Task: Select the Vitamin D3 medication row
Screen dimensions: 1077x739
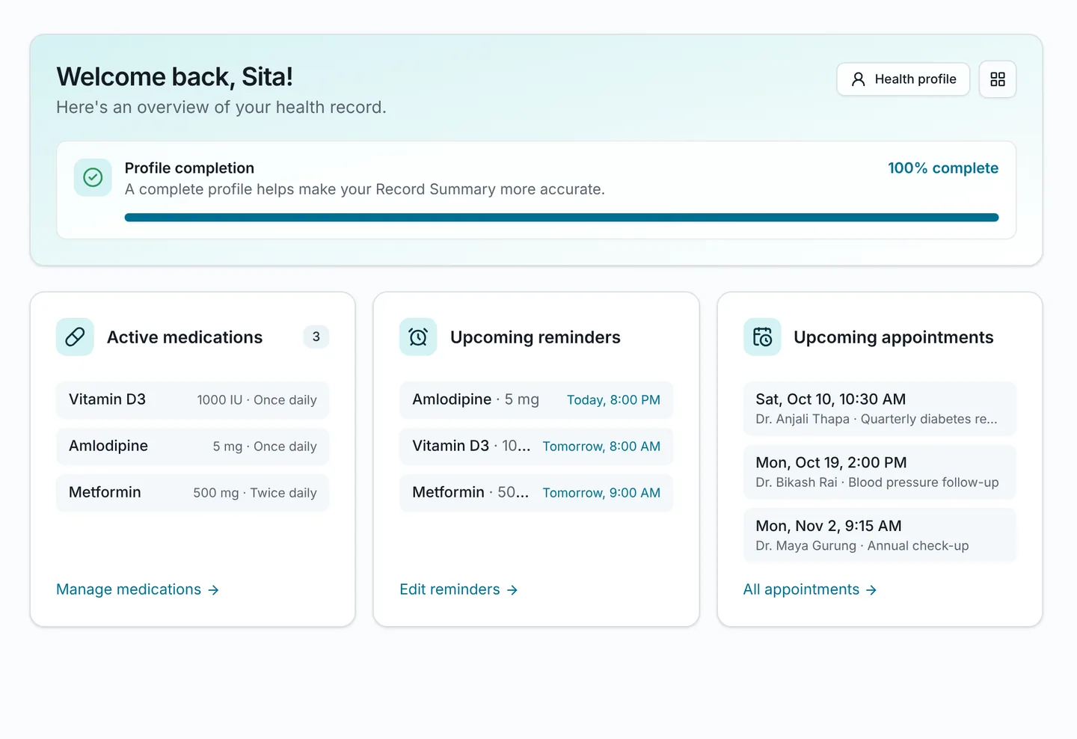Action: [193, 400]
